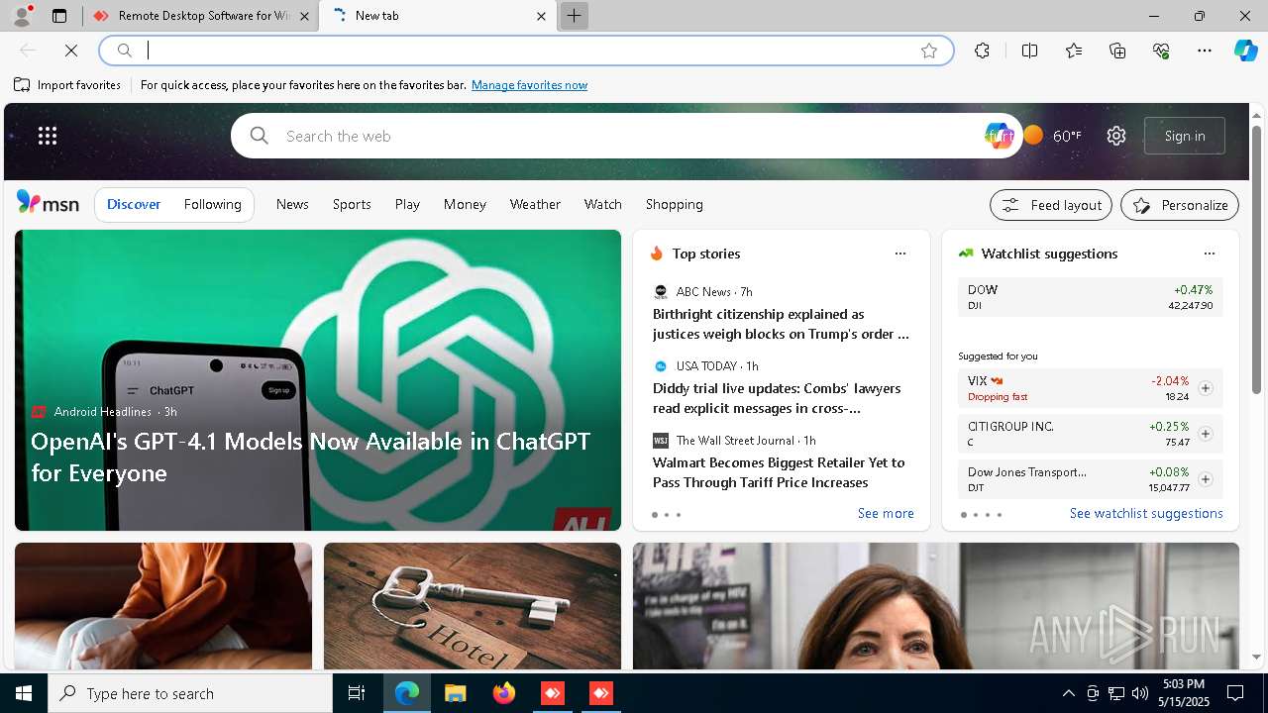Open the Hotel key article thumbnail
The height and width of the screenshot is (713, 1268).
coord(473,606)
